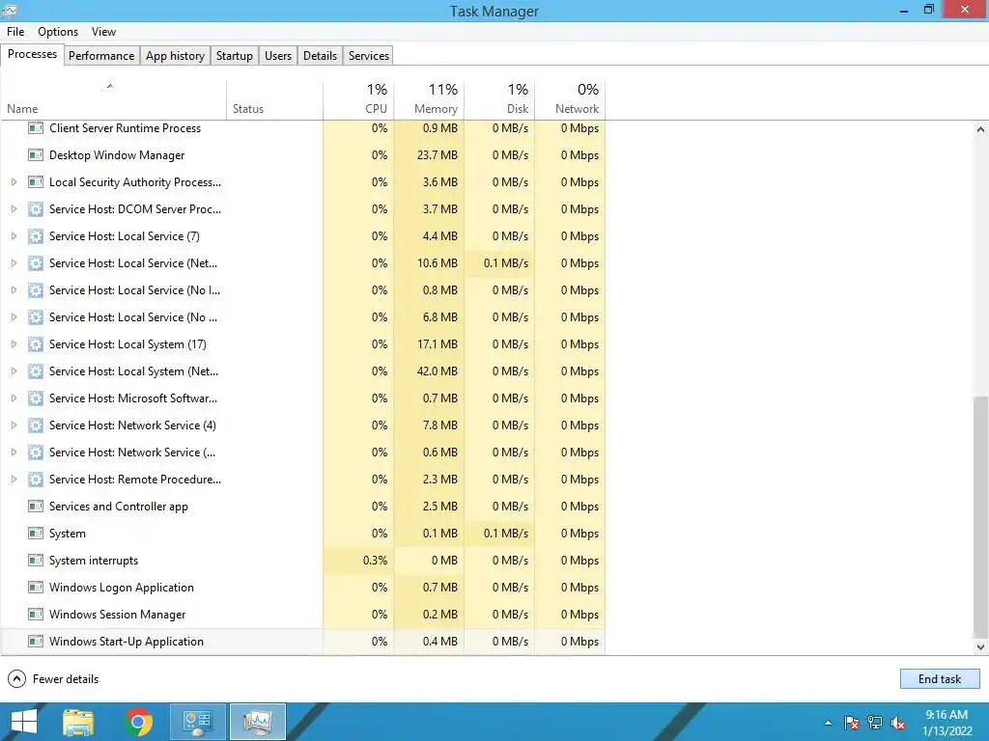Expand Service Host: Local System (Net...) row
The height and width of the screenshot is (741, 989).
pos(14,371)
